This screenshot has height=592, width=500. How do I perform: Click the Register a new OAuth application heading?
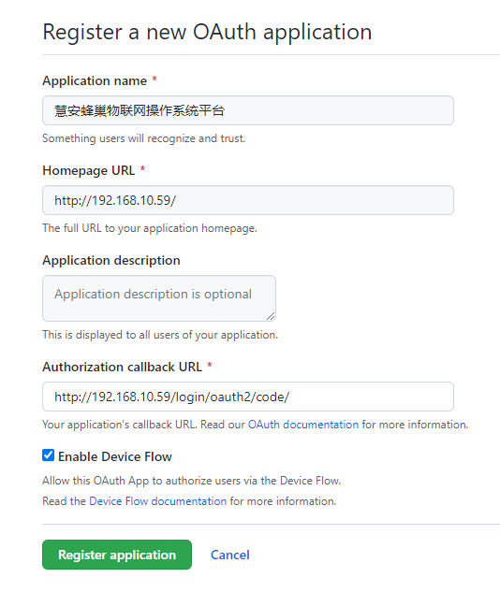[x=207, y=32]
